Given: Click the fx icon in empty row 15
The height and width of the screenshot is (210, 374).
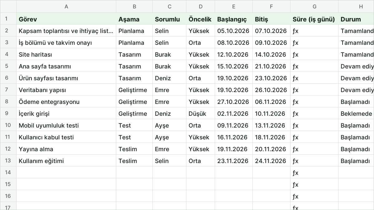Looking at the screenshot, I should 295,184.
